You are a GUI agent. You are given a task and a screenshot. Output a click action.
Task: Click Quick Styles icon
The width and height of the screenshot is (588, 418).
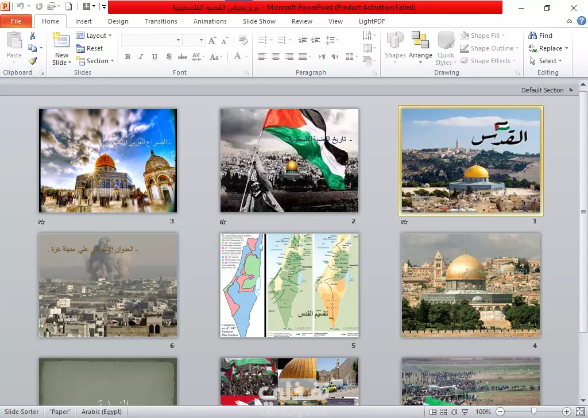tap(446, 40)
